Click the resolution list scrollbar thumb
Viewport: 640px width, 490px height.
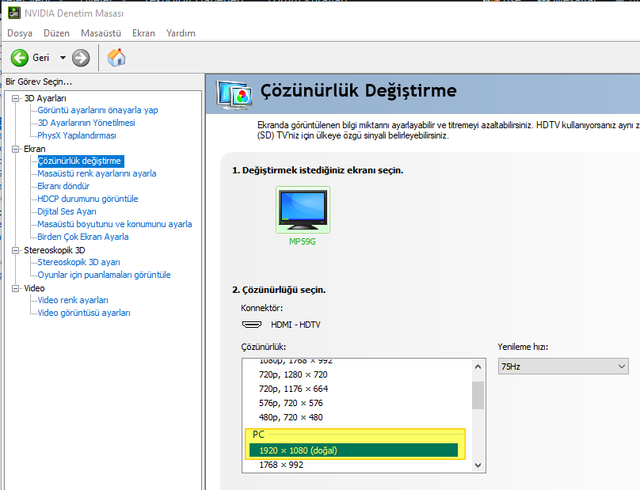478,395
